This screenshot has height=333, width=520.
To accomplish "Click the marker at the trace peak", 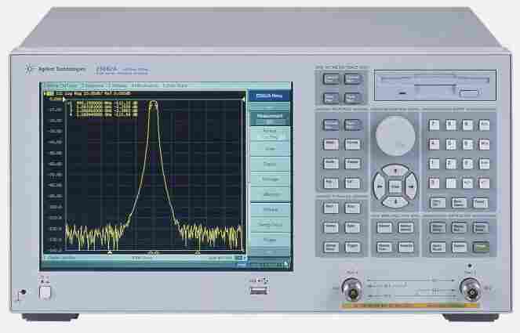I will pos(154,103).
